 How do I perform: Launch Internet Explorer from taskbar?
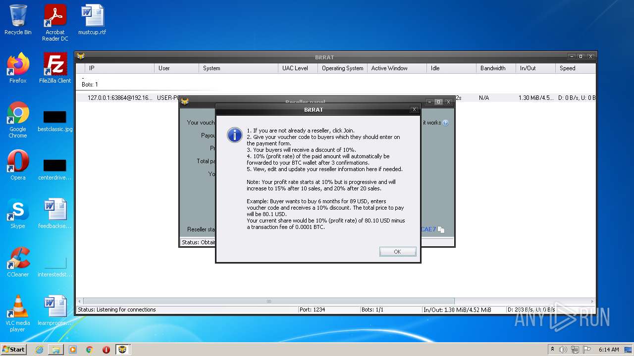click(x=39, y=350)
